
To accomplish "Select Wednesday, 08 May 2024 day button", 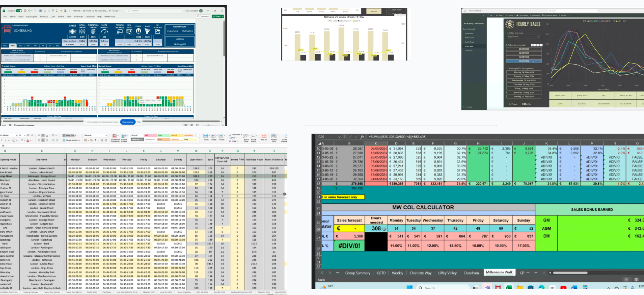I will coord(524,80).
